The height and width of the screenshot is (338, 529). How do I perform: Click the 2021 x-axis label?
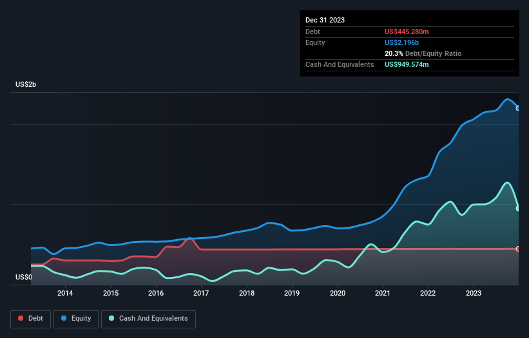click(383, 293)
